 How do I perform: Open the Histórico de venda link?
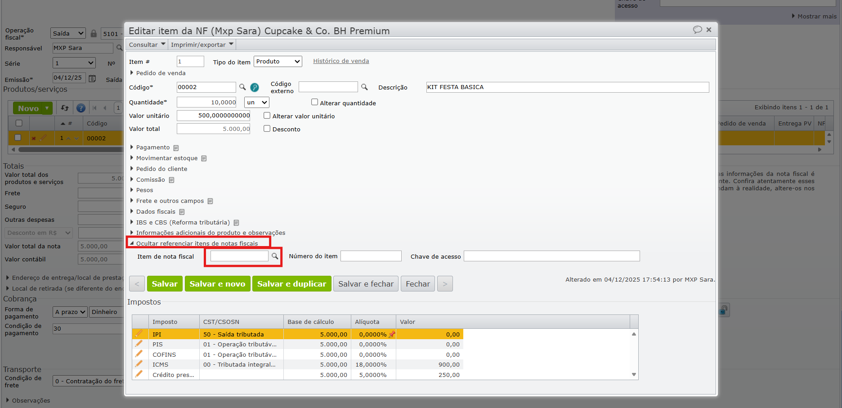[x=341, y=61]
